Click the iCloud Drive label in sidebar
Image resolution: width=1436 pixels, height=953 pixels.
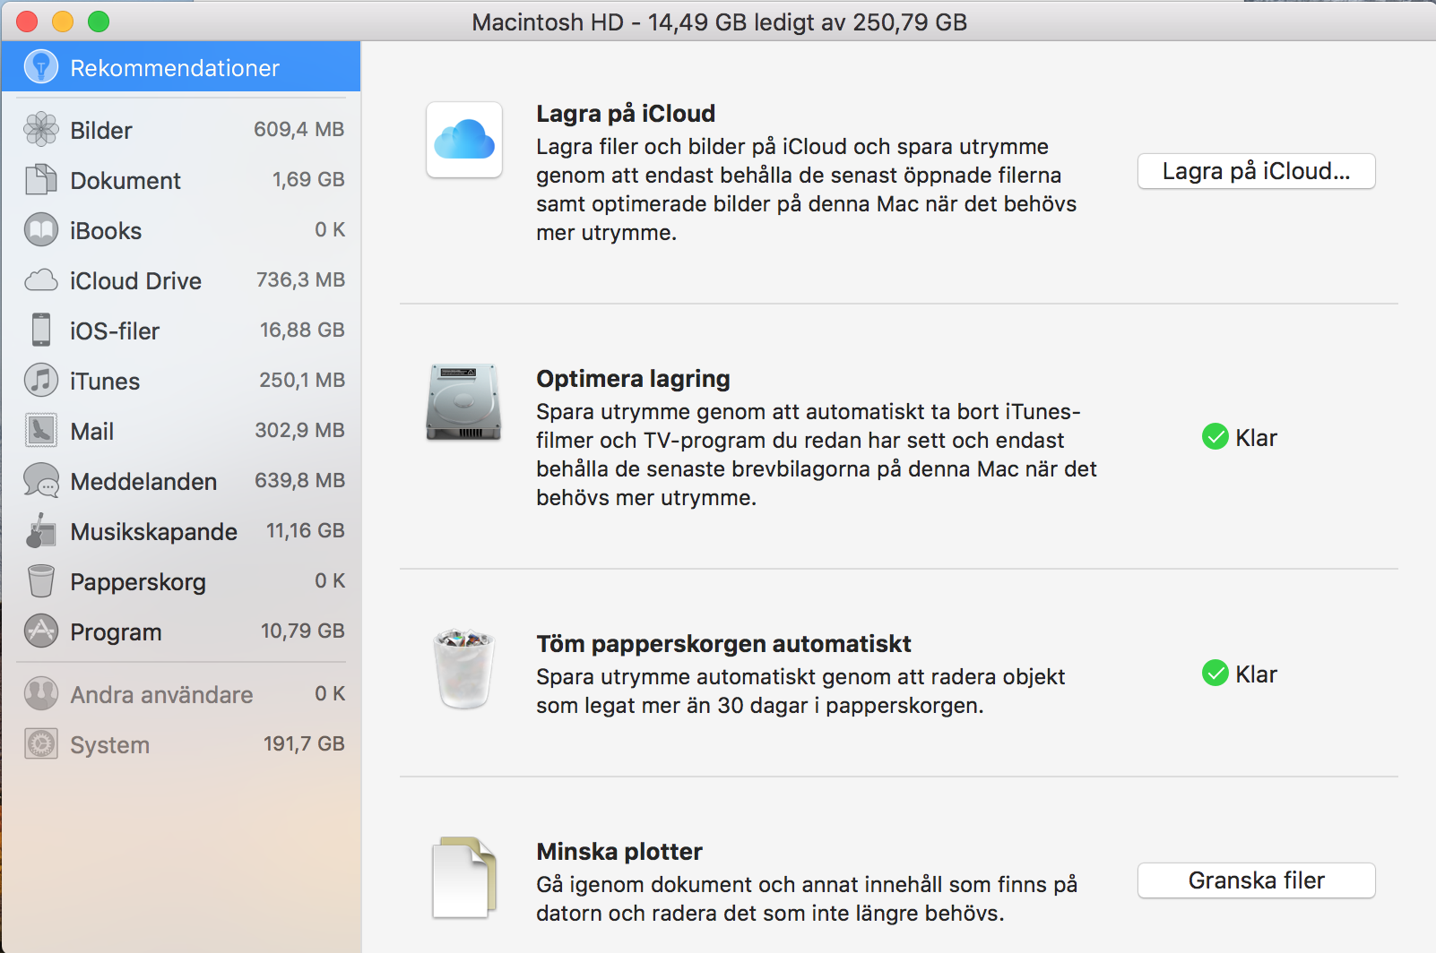tap(136, 281)
